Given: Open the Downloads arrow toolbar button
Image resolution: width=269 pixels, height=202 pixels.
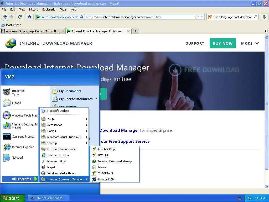Looking at the screenshot, I should click(x=264, y=17).
